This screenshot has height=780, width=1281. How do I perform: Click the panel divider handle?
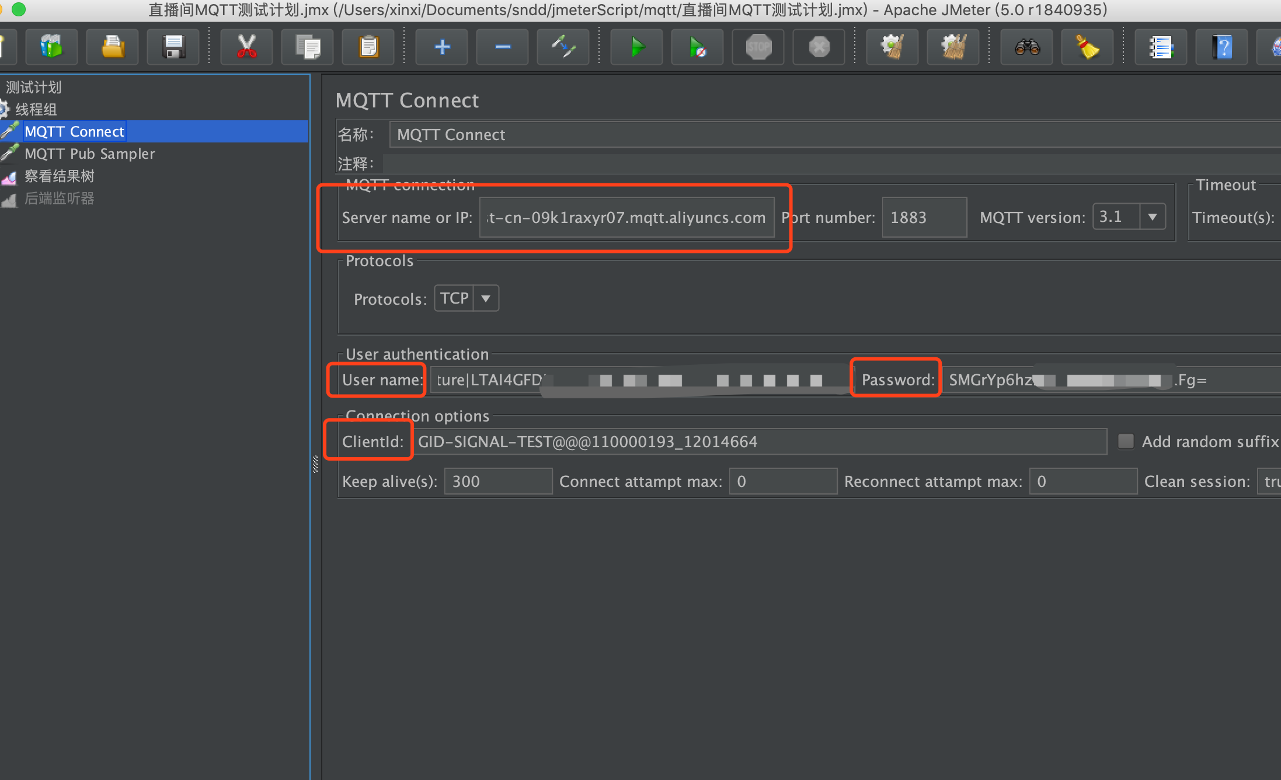point(315,464)
